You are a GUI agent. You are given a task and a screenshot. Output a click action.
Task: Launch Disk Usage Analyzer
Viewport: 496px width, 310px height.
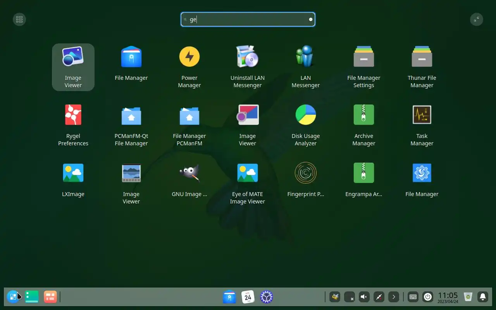pyautogui.click(x=306, y=125)
